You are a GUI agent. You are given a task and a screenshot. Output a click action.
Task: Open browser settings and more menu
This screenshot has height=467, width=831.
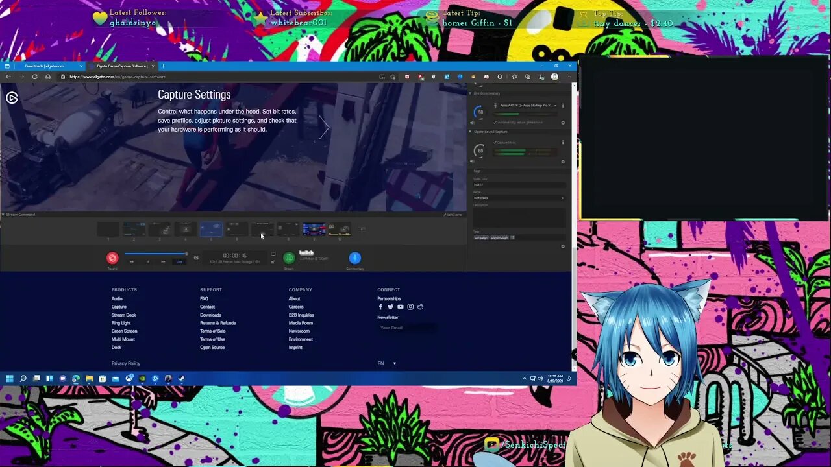[x=567, y=77]
